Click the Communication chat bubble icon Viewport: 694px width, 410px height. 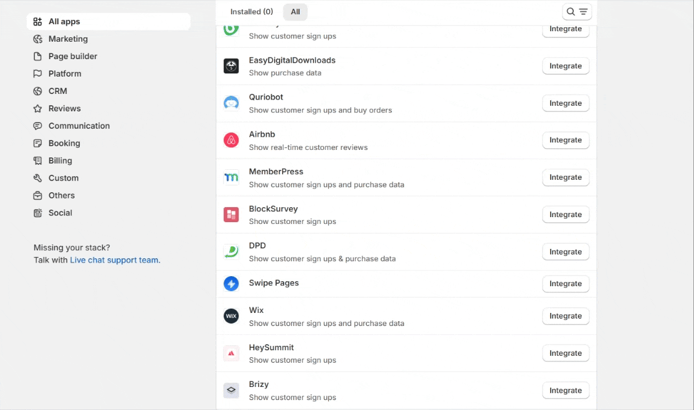pyautogui.click(x=37, y=126)
